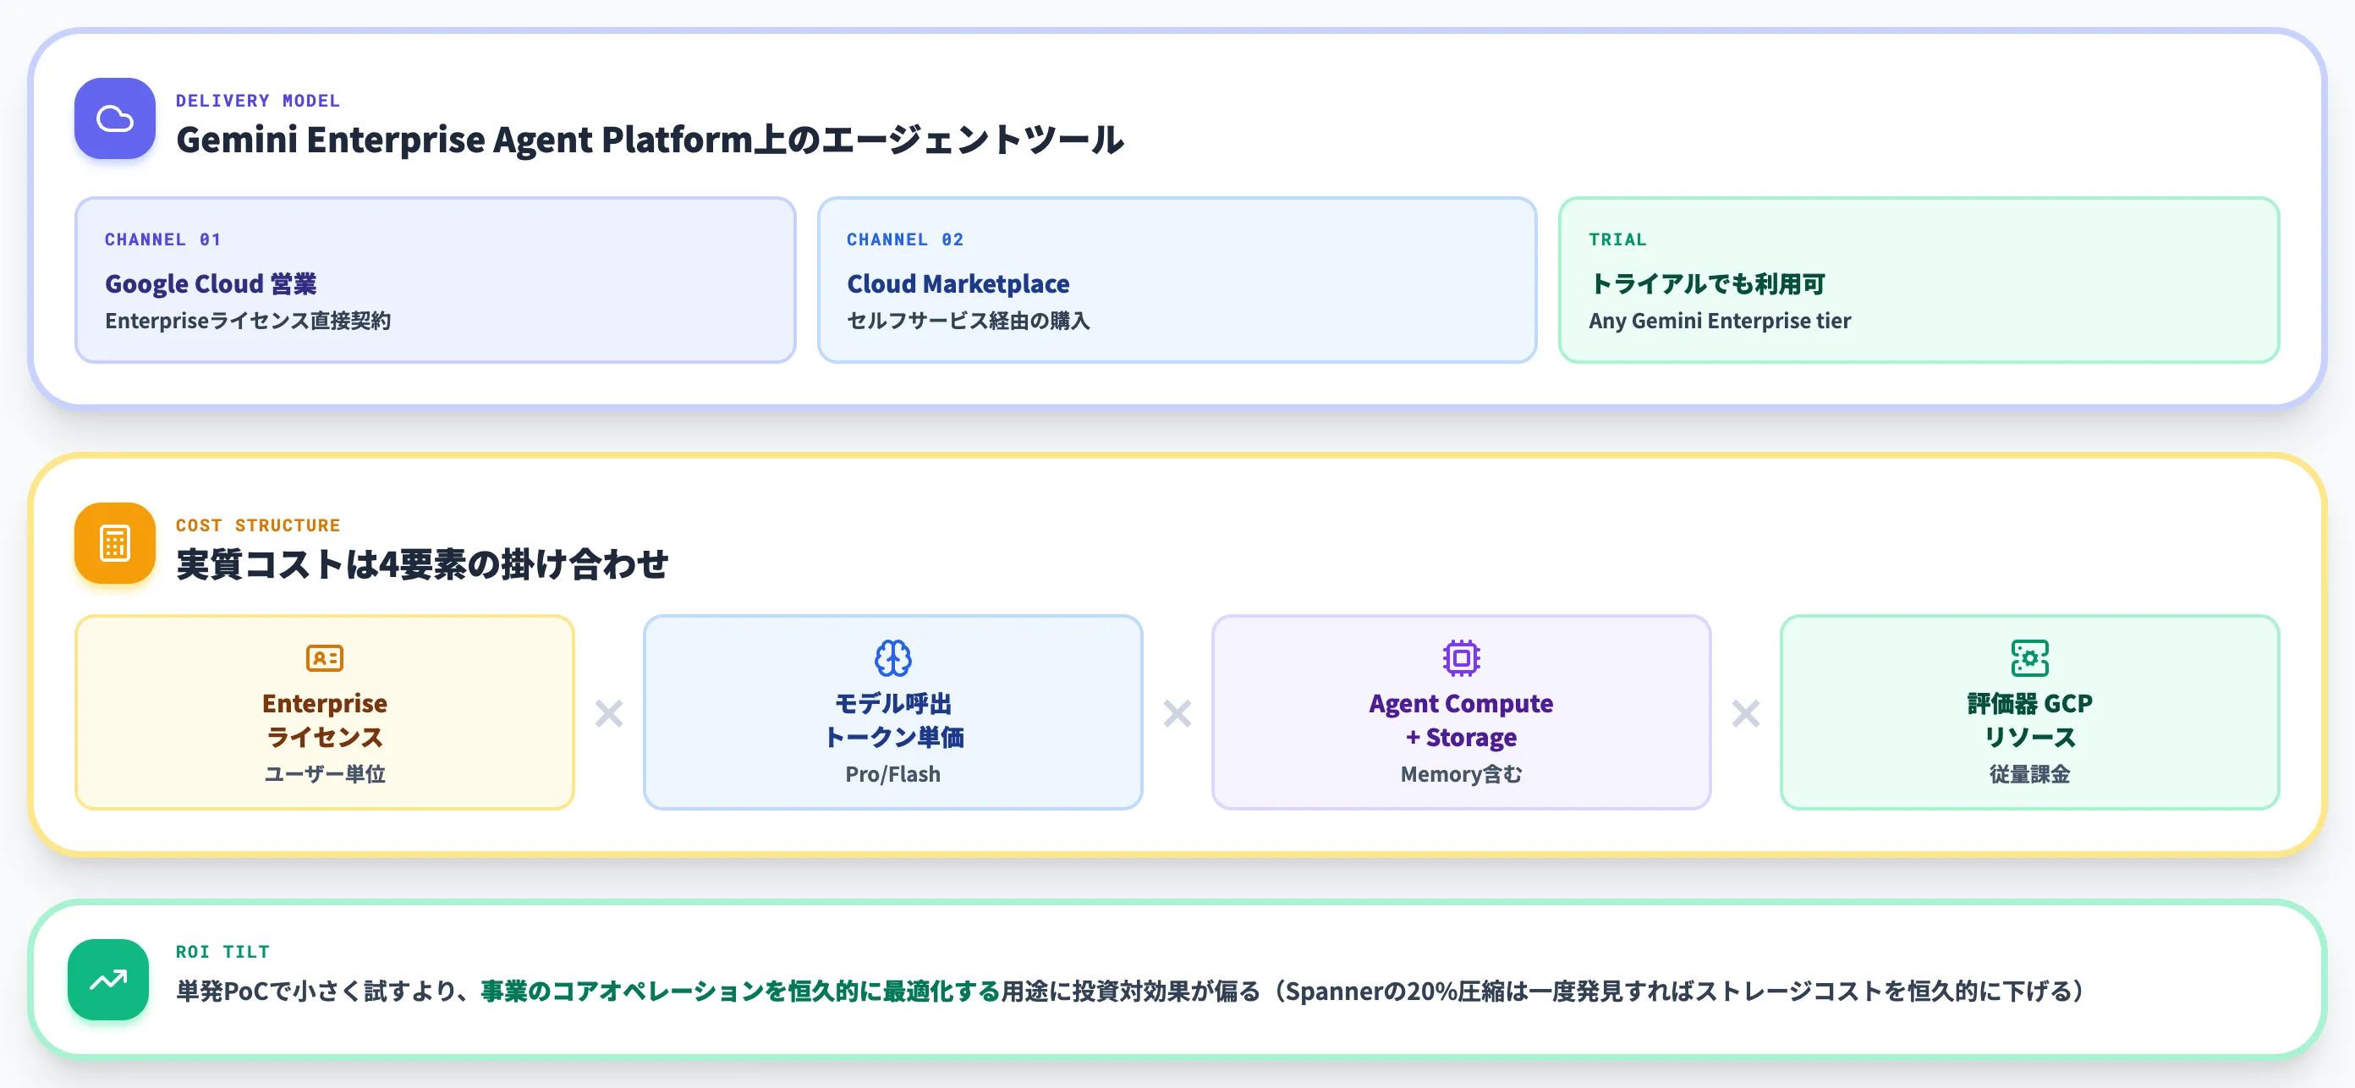Click the セルフサービス経由の購入 text

click(x=969, y=321)
